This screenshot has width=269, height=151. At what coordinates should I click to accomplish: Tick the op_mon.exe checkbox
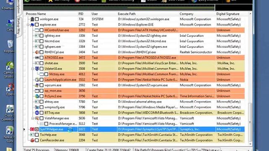(x=42, y=91)
